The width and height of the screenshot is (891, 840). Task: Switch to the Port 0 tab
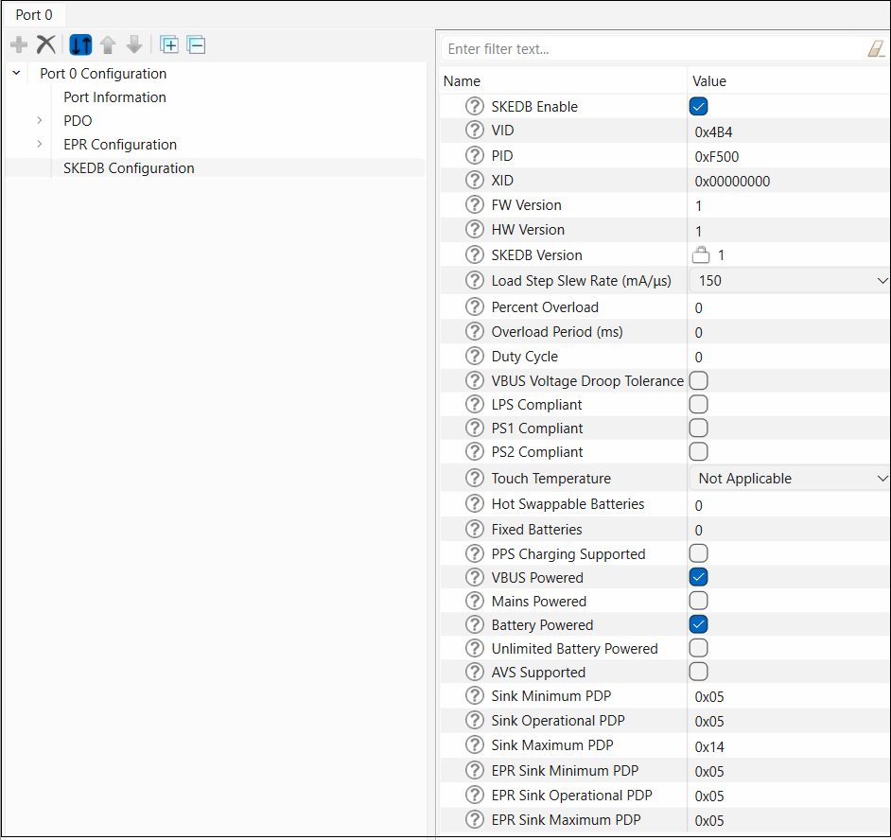click(x=34, y=15)
